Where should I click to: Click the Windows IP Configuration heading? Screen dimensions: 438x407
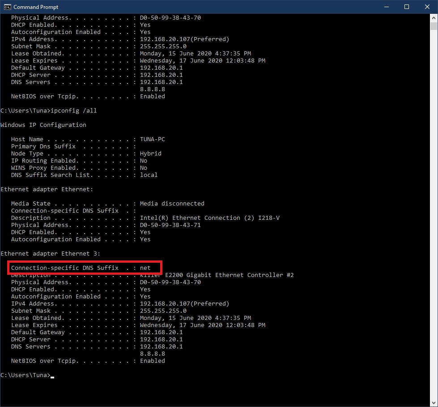(x=43, y=125)
